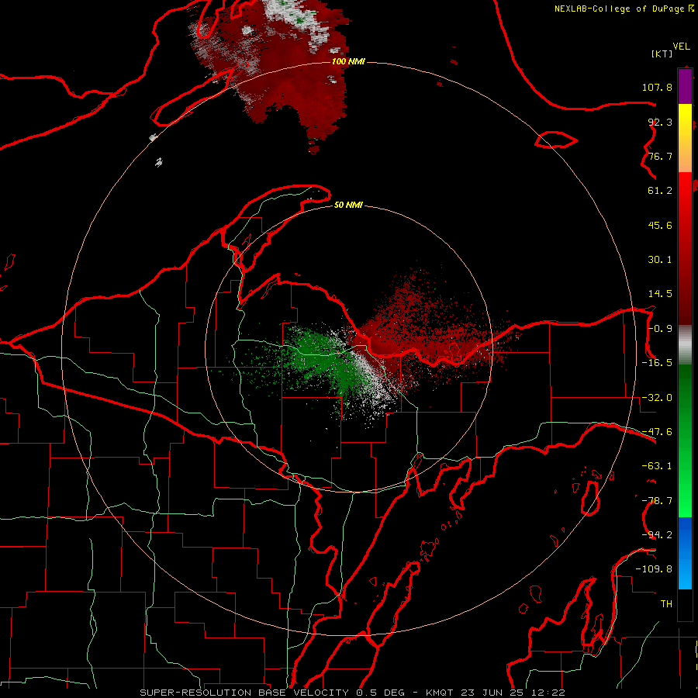Pick the gray near-zero segment of the colorbar
Screen dimensions: 698x698
pos(685,345)
